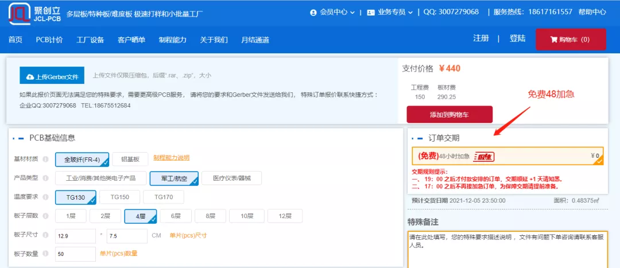This screenshot has width=620, height=268.
Task: Click the info icon beside 产品类型
Action: coord(45,178)
